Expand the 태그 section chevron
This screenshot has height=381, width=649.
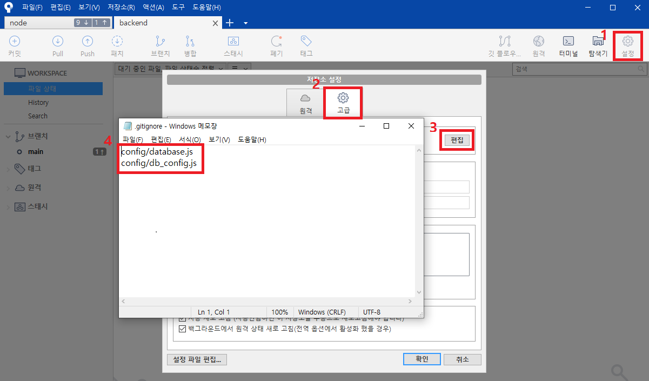tap(8, 169)
